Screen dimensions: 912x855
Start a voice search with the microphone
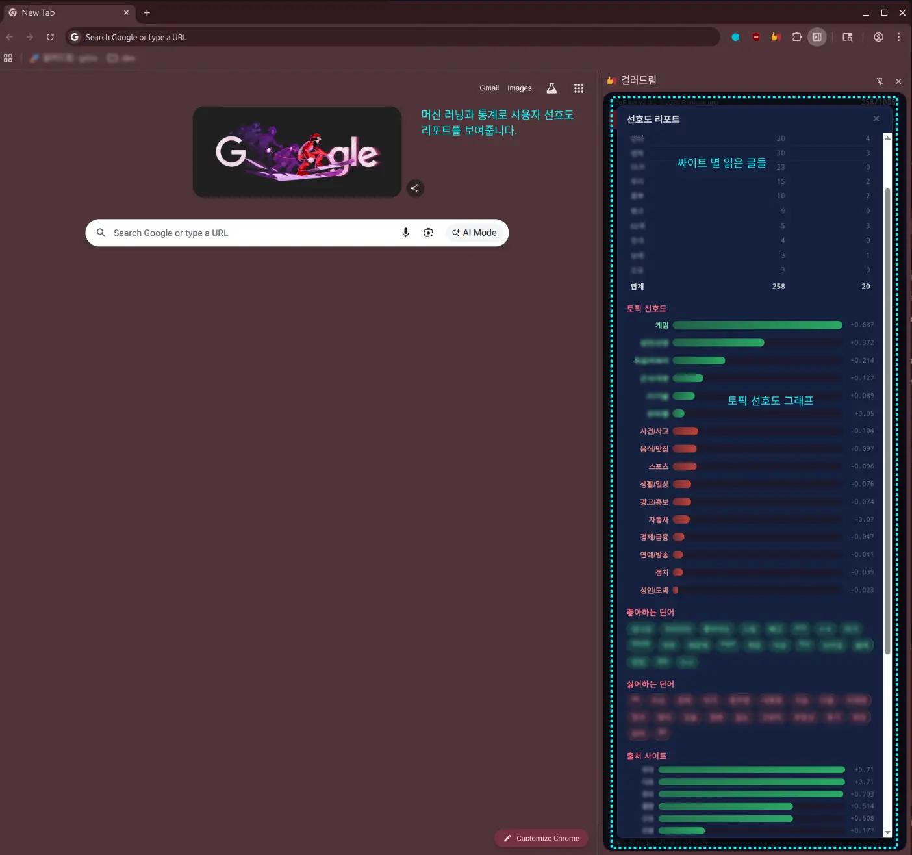click(x=405, y=233)
